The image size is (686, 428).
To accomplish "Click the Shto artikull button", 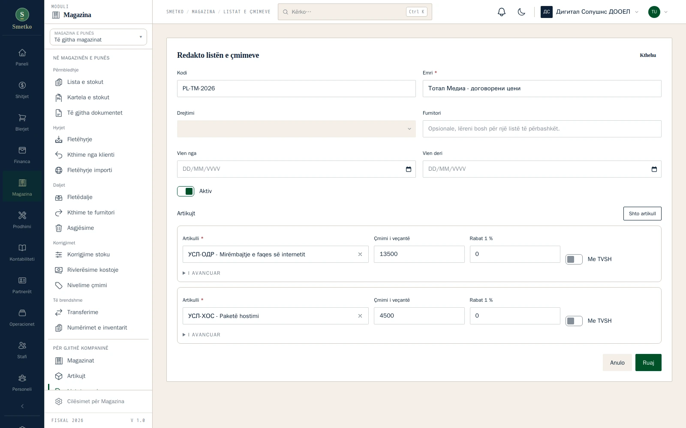I will (642, 214).
